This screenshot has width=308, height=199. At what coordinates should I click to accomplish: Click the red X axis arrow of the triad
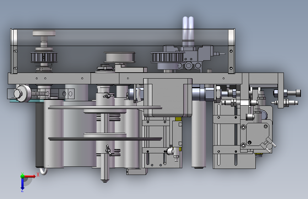click(30, 176)
